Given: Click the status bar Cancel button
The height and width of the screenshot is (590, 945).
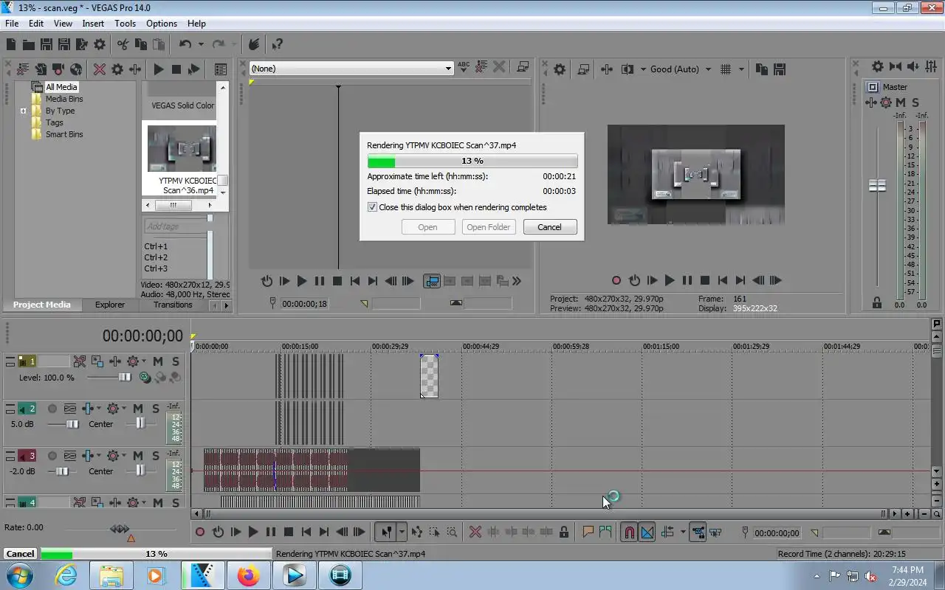Looking at the screenshot, I should (20, 554).
